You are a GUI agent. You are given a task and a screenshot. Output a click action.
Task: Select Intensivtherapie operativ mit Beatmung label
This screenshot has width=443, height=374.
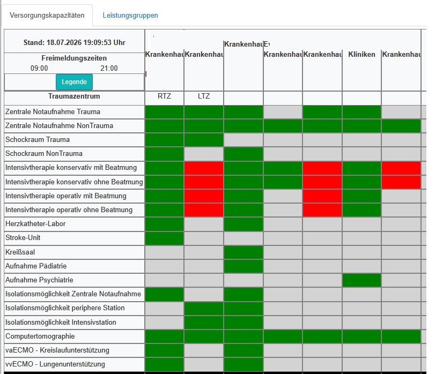(x=66, y=196)
